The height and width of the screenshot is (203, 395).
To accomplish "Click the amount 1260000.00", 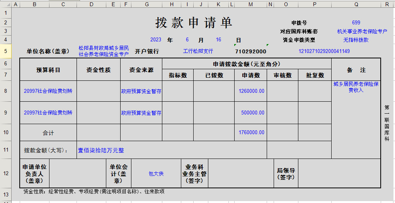I will pyautogui.click(x=252, y=91).
